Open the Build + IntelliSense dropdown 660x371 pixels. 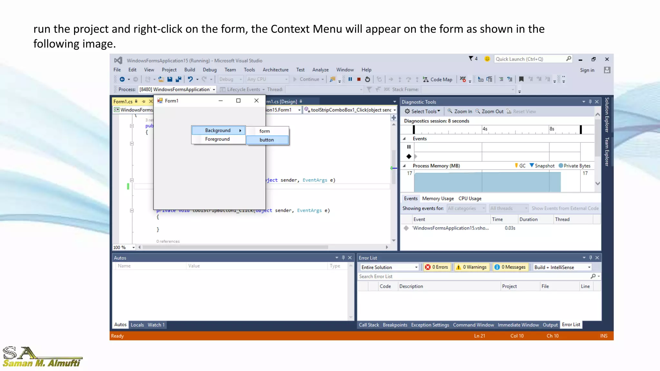[x=589, y=267]
